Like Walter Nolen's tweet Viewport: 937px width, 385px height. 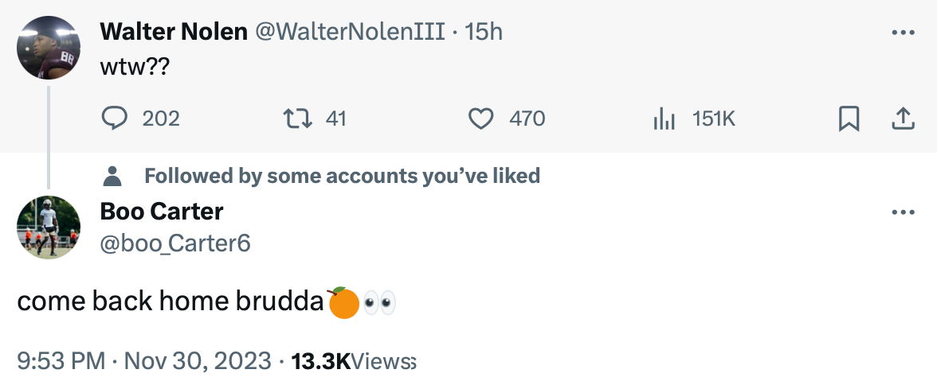tap(480, 119)
